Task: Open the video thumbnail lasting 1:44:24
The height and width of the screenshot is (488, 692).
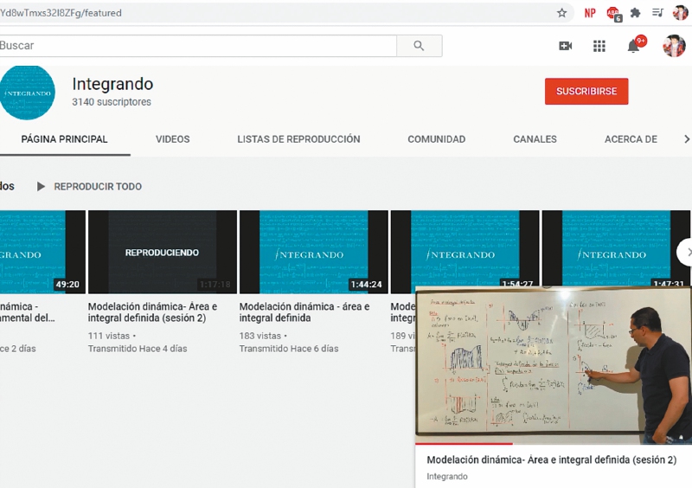Action: click(x=314, y=252)
